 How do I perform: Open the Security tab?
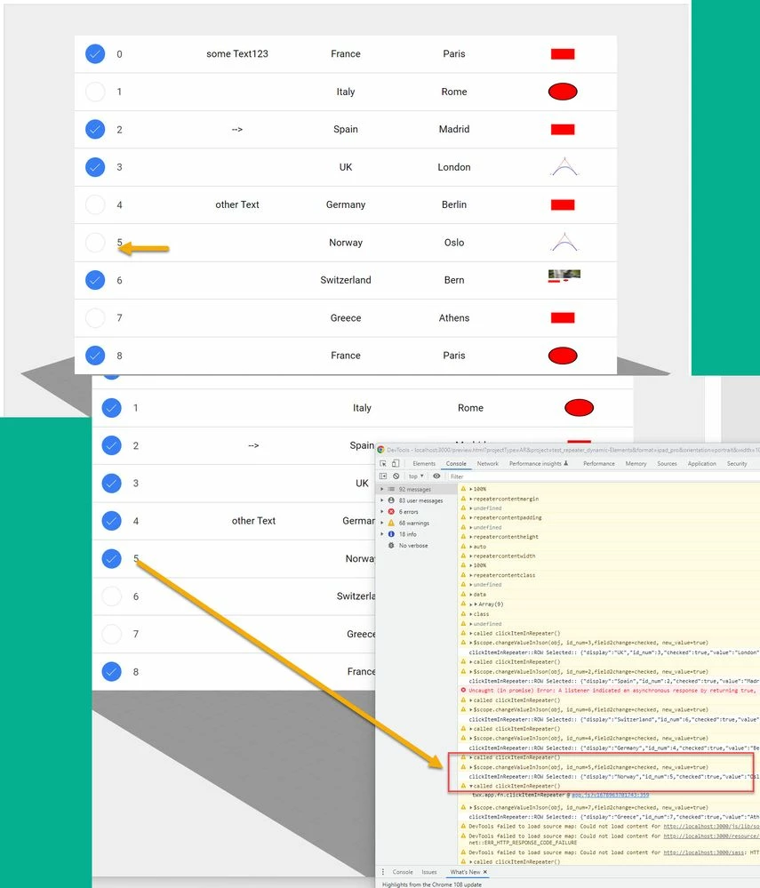[737, 463]
